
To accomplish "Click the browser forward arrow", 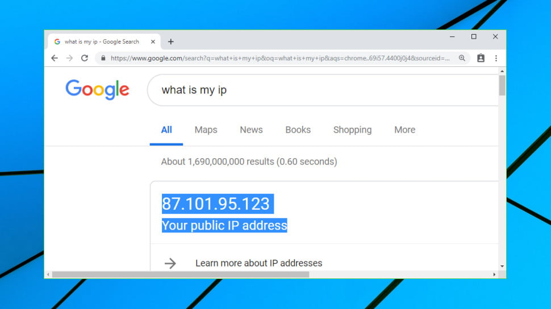I will [69, 58].
